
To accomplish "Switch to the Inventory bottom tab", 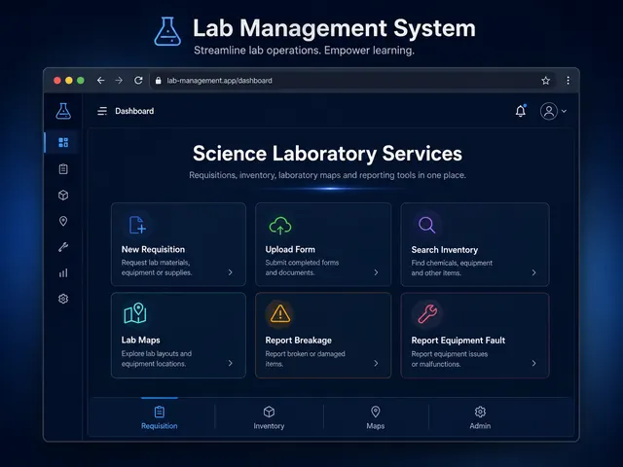I will (269, 417).
